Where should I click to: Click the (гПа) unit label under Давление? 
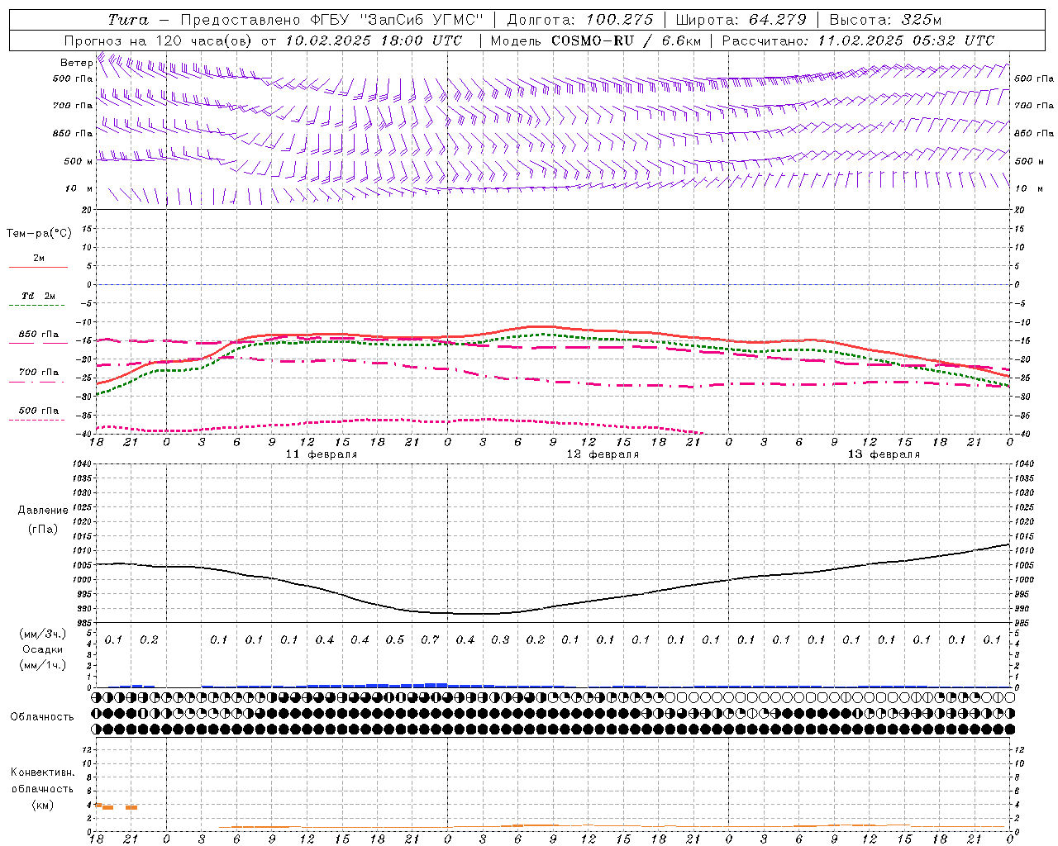[x=43, y=530]
